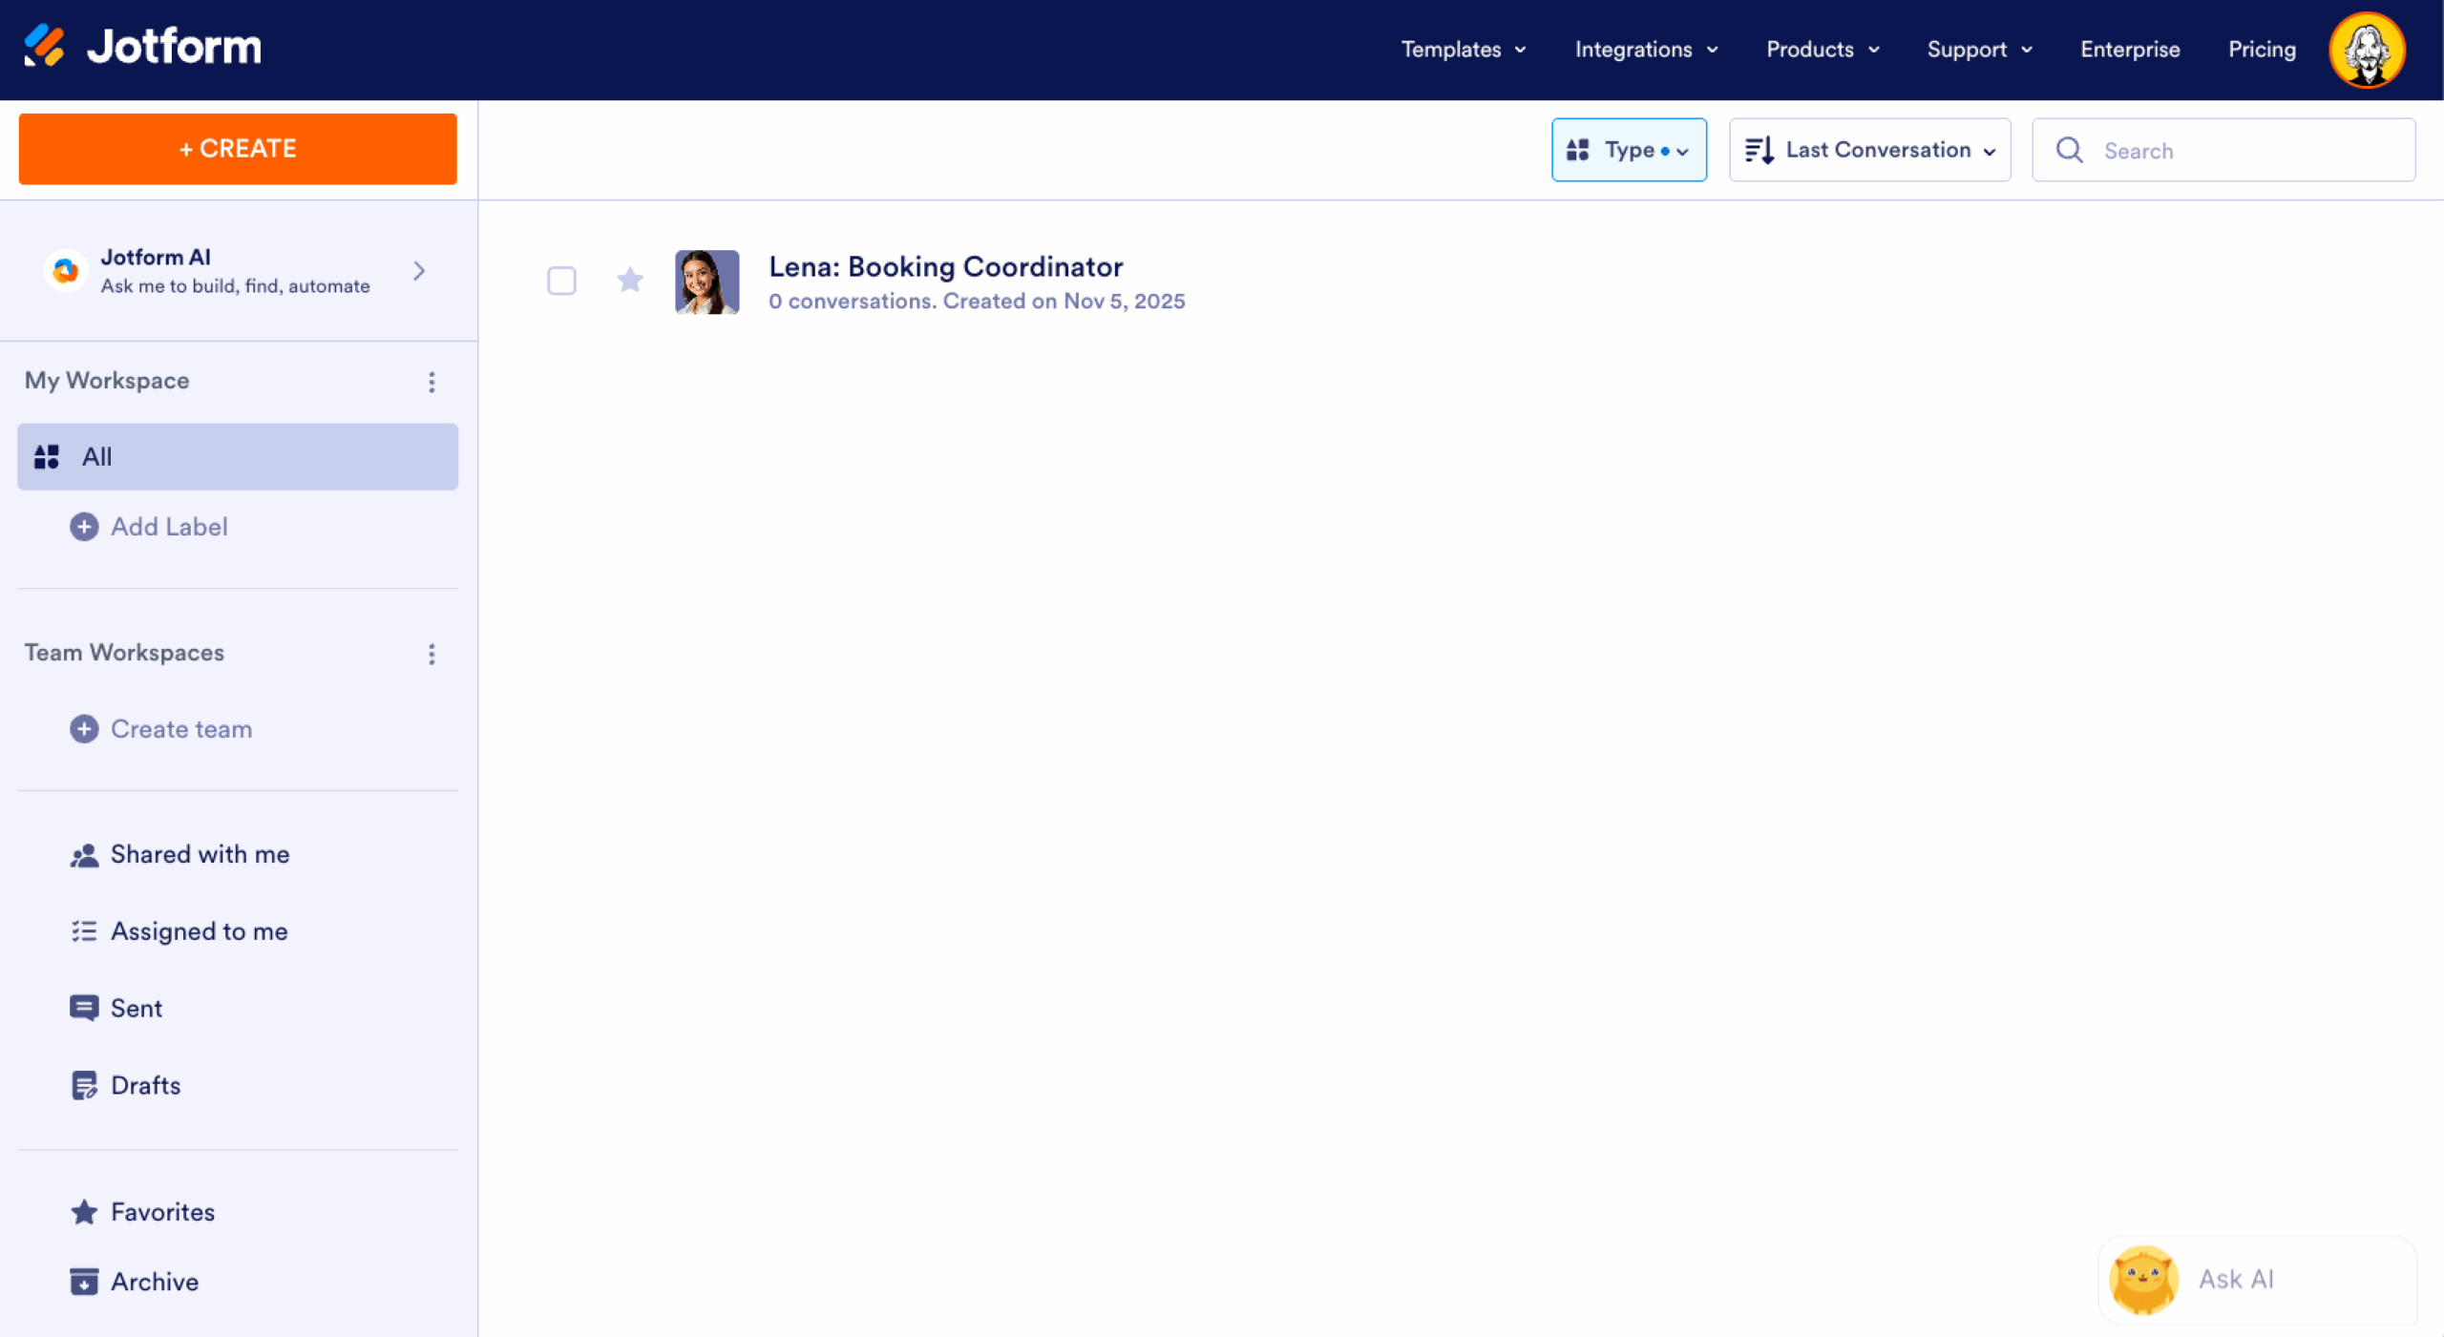Screen dimensions: 2444x1337
Task: Expand My Workspace options menu
Action: tap(432, 382)
